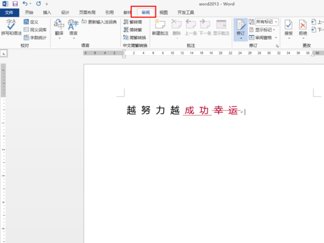
Task: Save the document using the quick access icon
Action: click(x=15, y=4)
